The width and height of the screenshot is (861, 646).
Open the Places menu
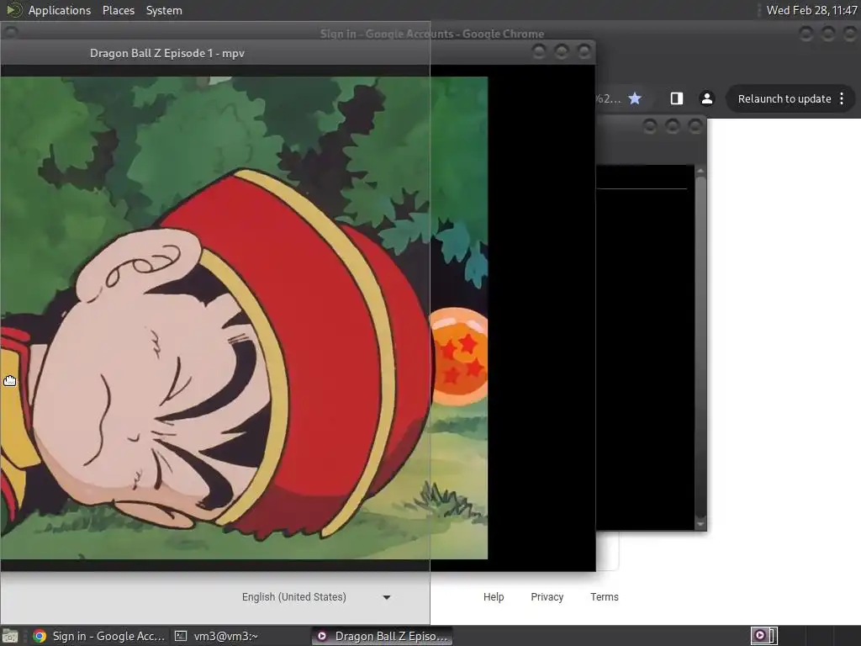pyautogui.click(x=118, y=10)
